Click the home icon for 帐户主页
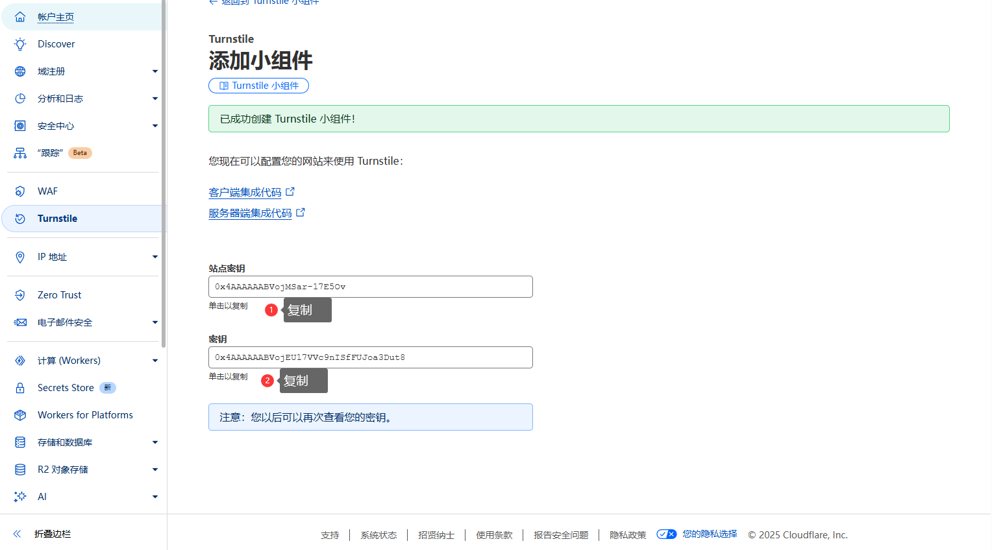Image resolution: width=992 pixels, height=550 pixels. tap(20, 17)
